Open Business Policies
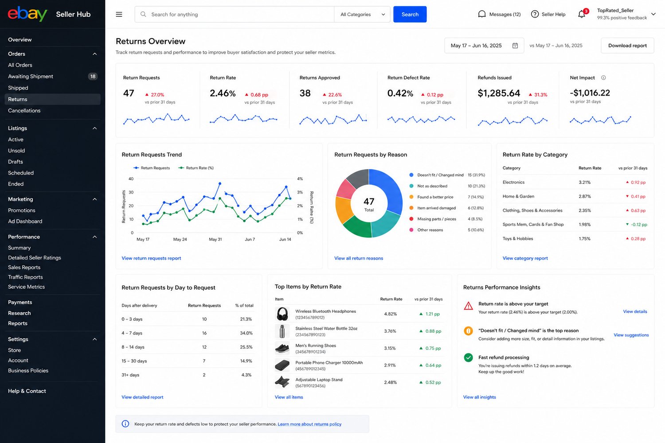This screenshot has width=665, height=443. (28, 371)
